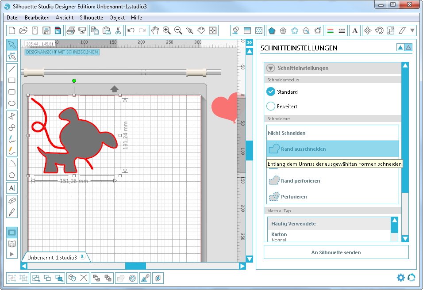Close the Unbenannt-1.studio3 document tab
Screen dimensions: 423x290
click(82, 257)
